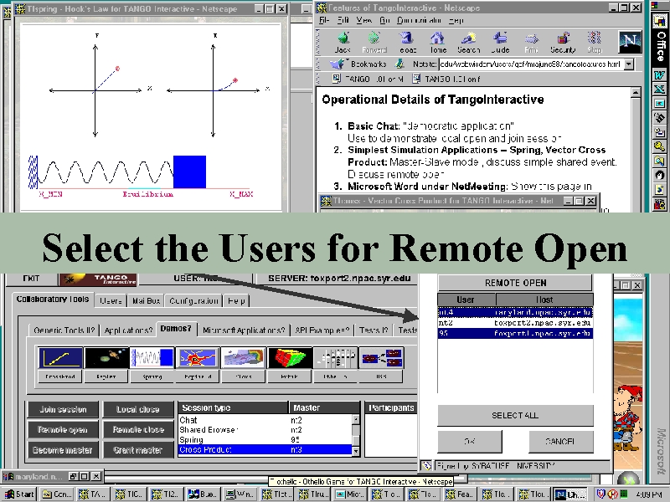This screenshot has height=502, width=670.
Task: Launch the planets demo thumbnail
Action: [x=106, y=358]
